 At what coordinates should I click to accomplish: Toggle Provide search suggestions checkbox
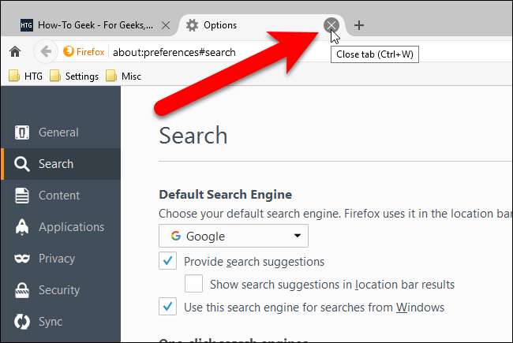pyautogui.click(x=167, y=262)
